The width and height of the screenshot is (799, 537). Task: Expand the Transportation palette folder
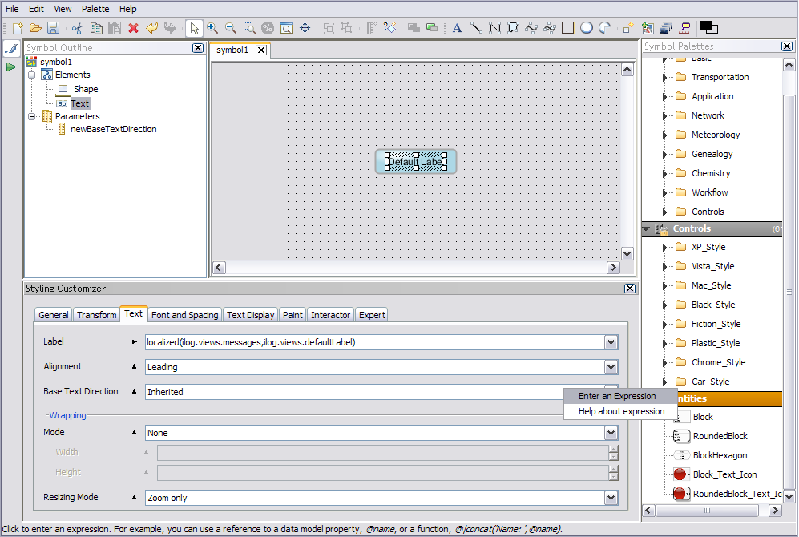click(x=664, y=78)
